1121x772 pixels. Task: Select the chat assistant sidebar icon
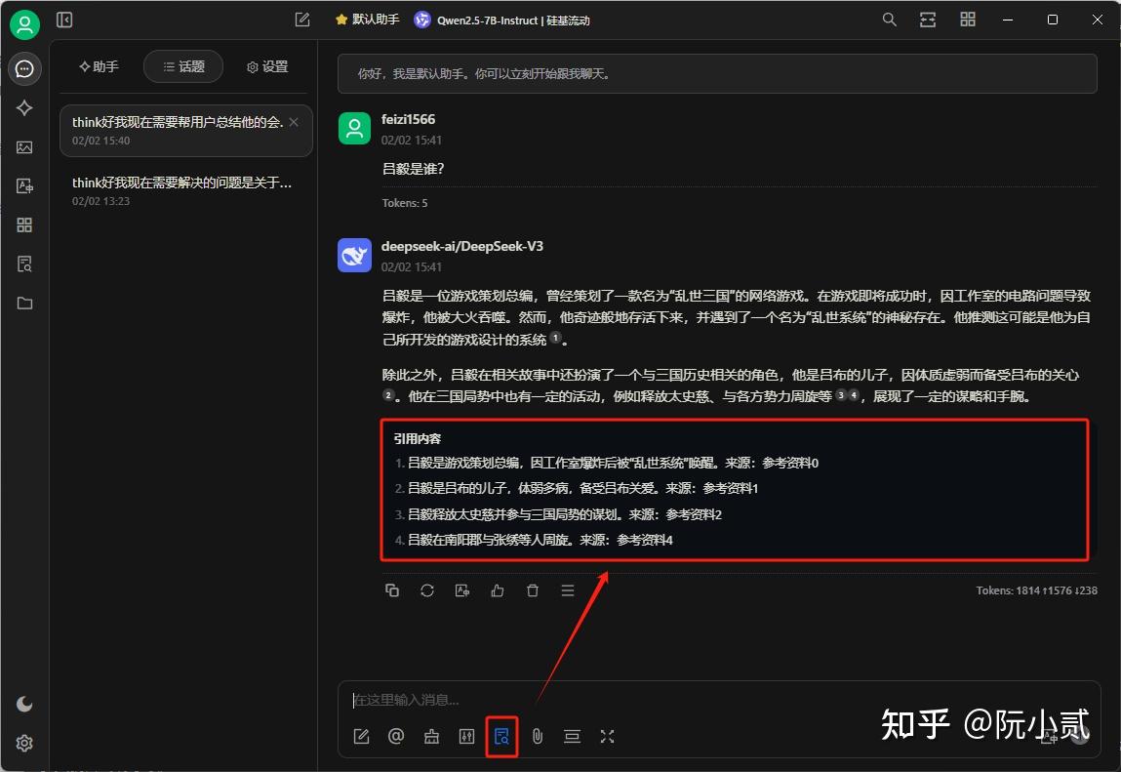pos(24,68)
